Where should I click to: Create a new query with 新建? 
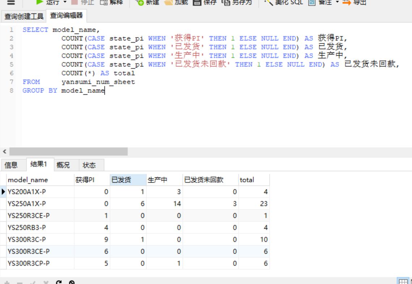pyautogui.click(x=147, y=2)
